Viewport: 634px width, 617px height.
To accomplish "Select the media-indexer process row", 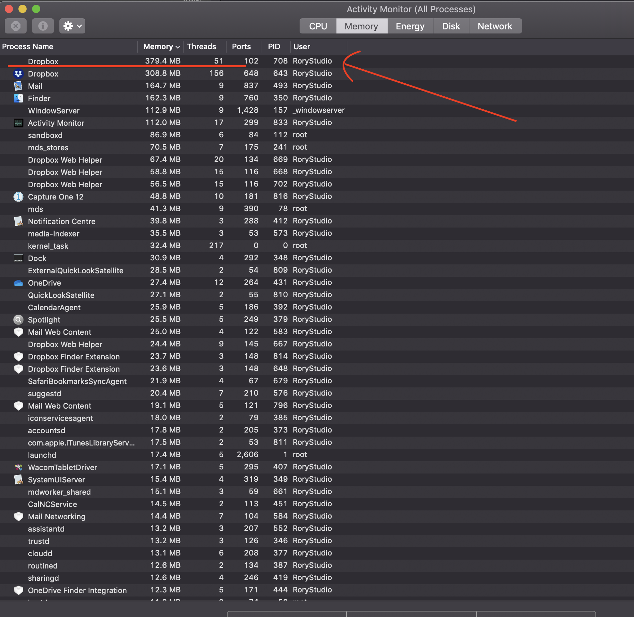I will coord(317,233).
